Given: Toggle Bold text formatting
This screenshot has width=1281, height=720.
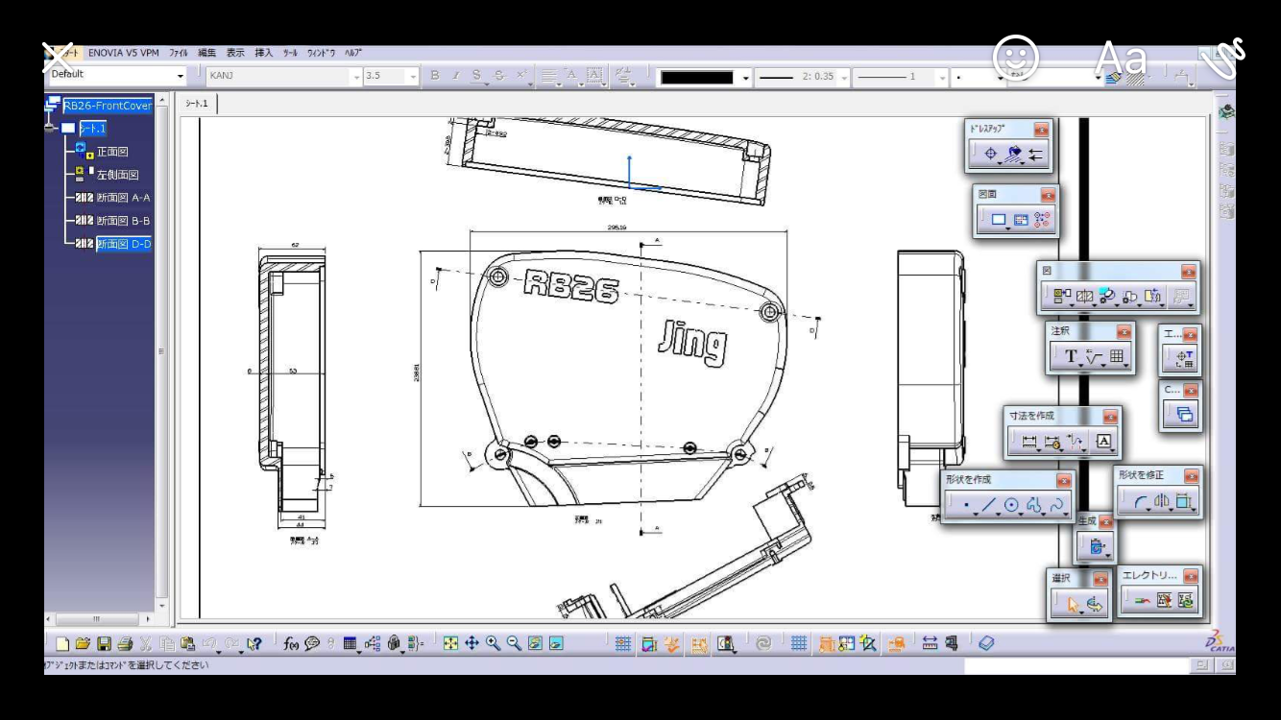Looking at the screenshot, I should pyautogui.click(x=434, y=76).
